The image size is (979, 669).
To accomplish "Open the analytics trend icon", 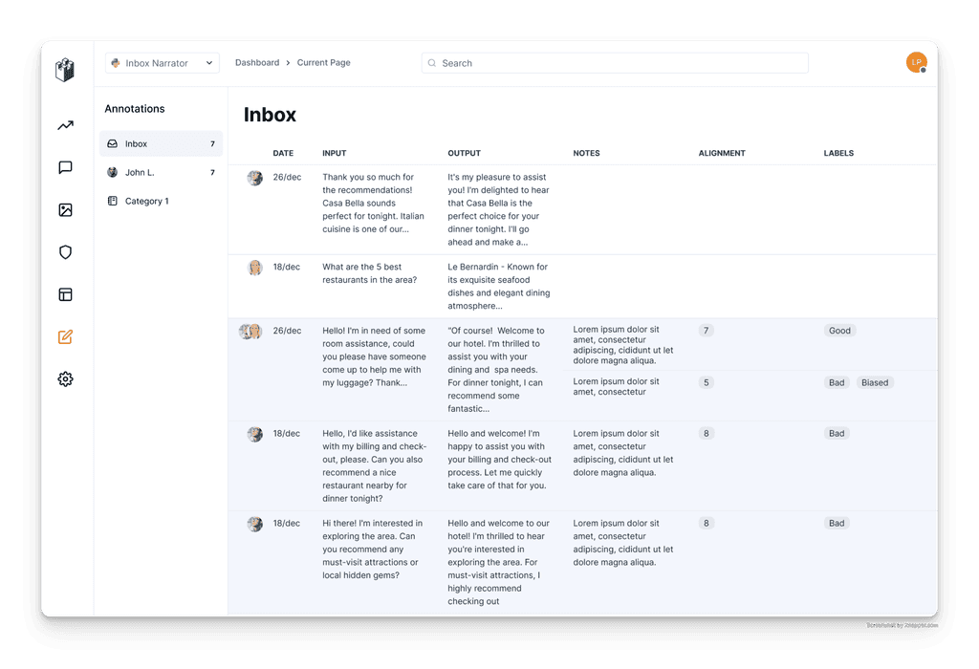I will click(65, 125).
